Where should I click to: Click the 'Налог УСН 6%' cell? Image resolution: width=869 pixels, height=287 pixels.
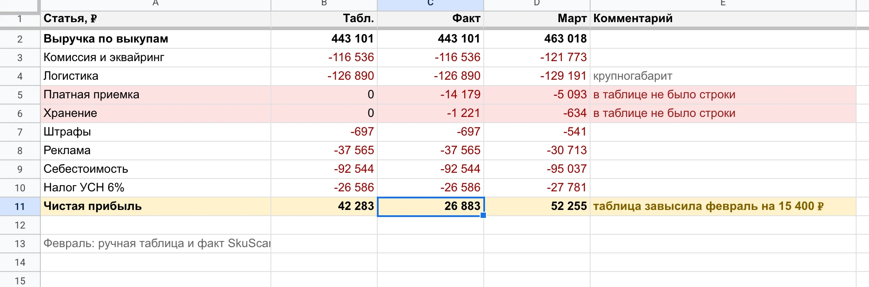[156, 188]
